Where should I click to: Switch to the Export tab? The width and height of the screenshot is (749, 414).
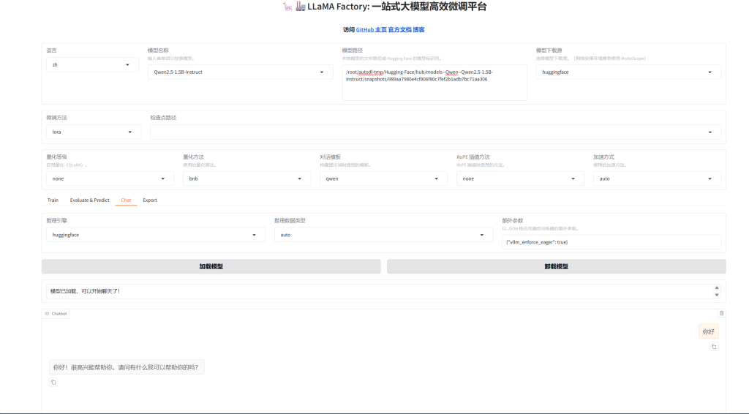point(150,200)
